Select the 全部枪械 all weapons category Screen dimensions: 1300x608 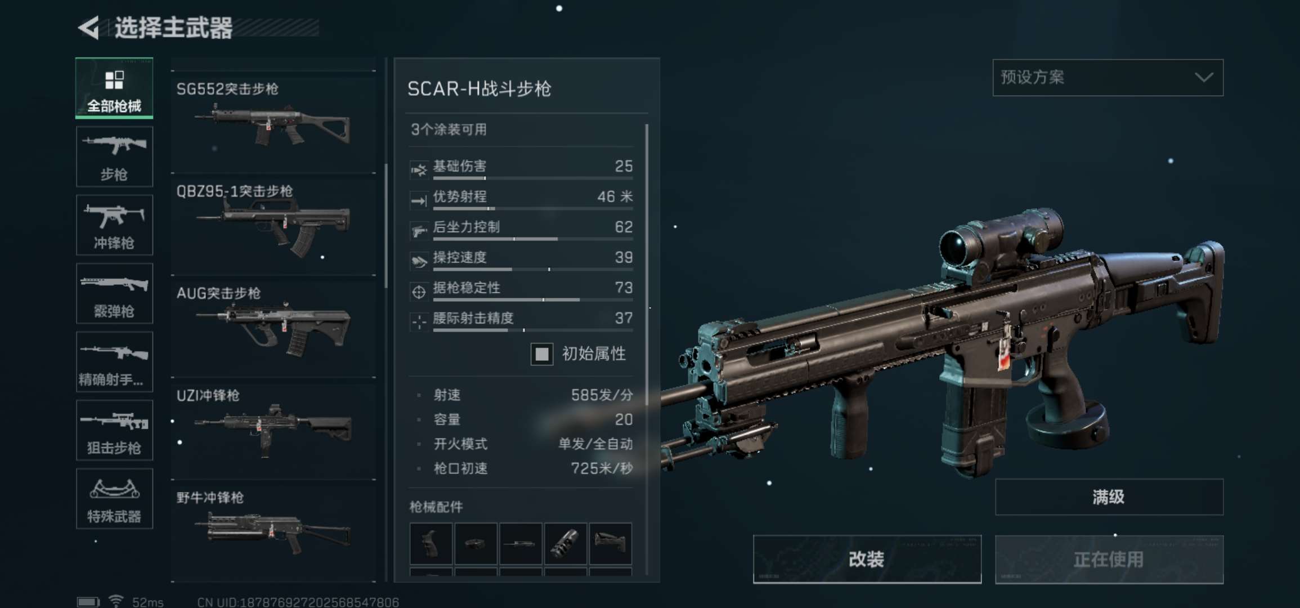point(114,88)
